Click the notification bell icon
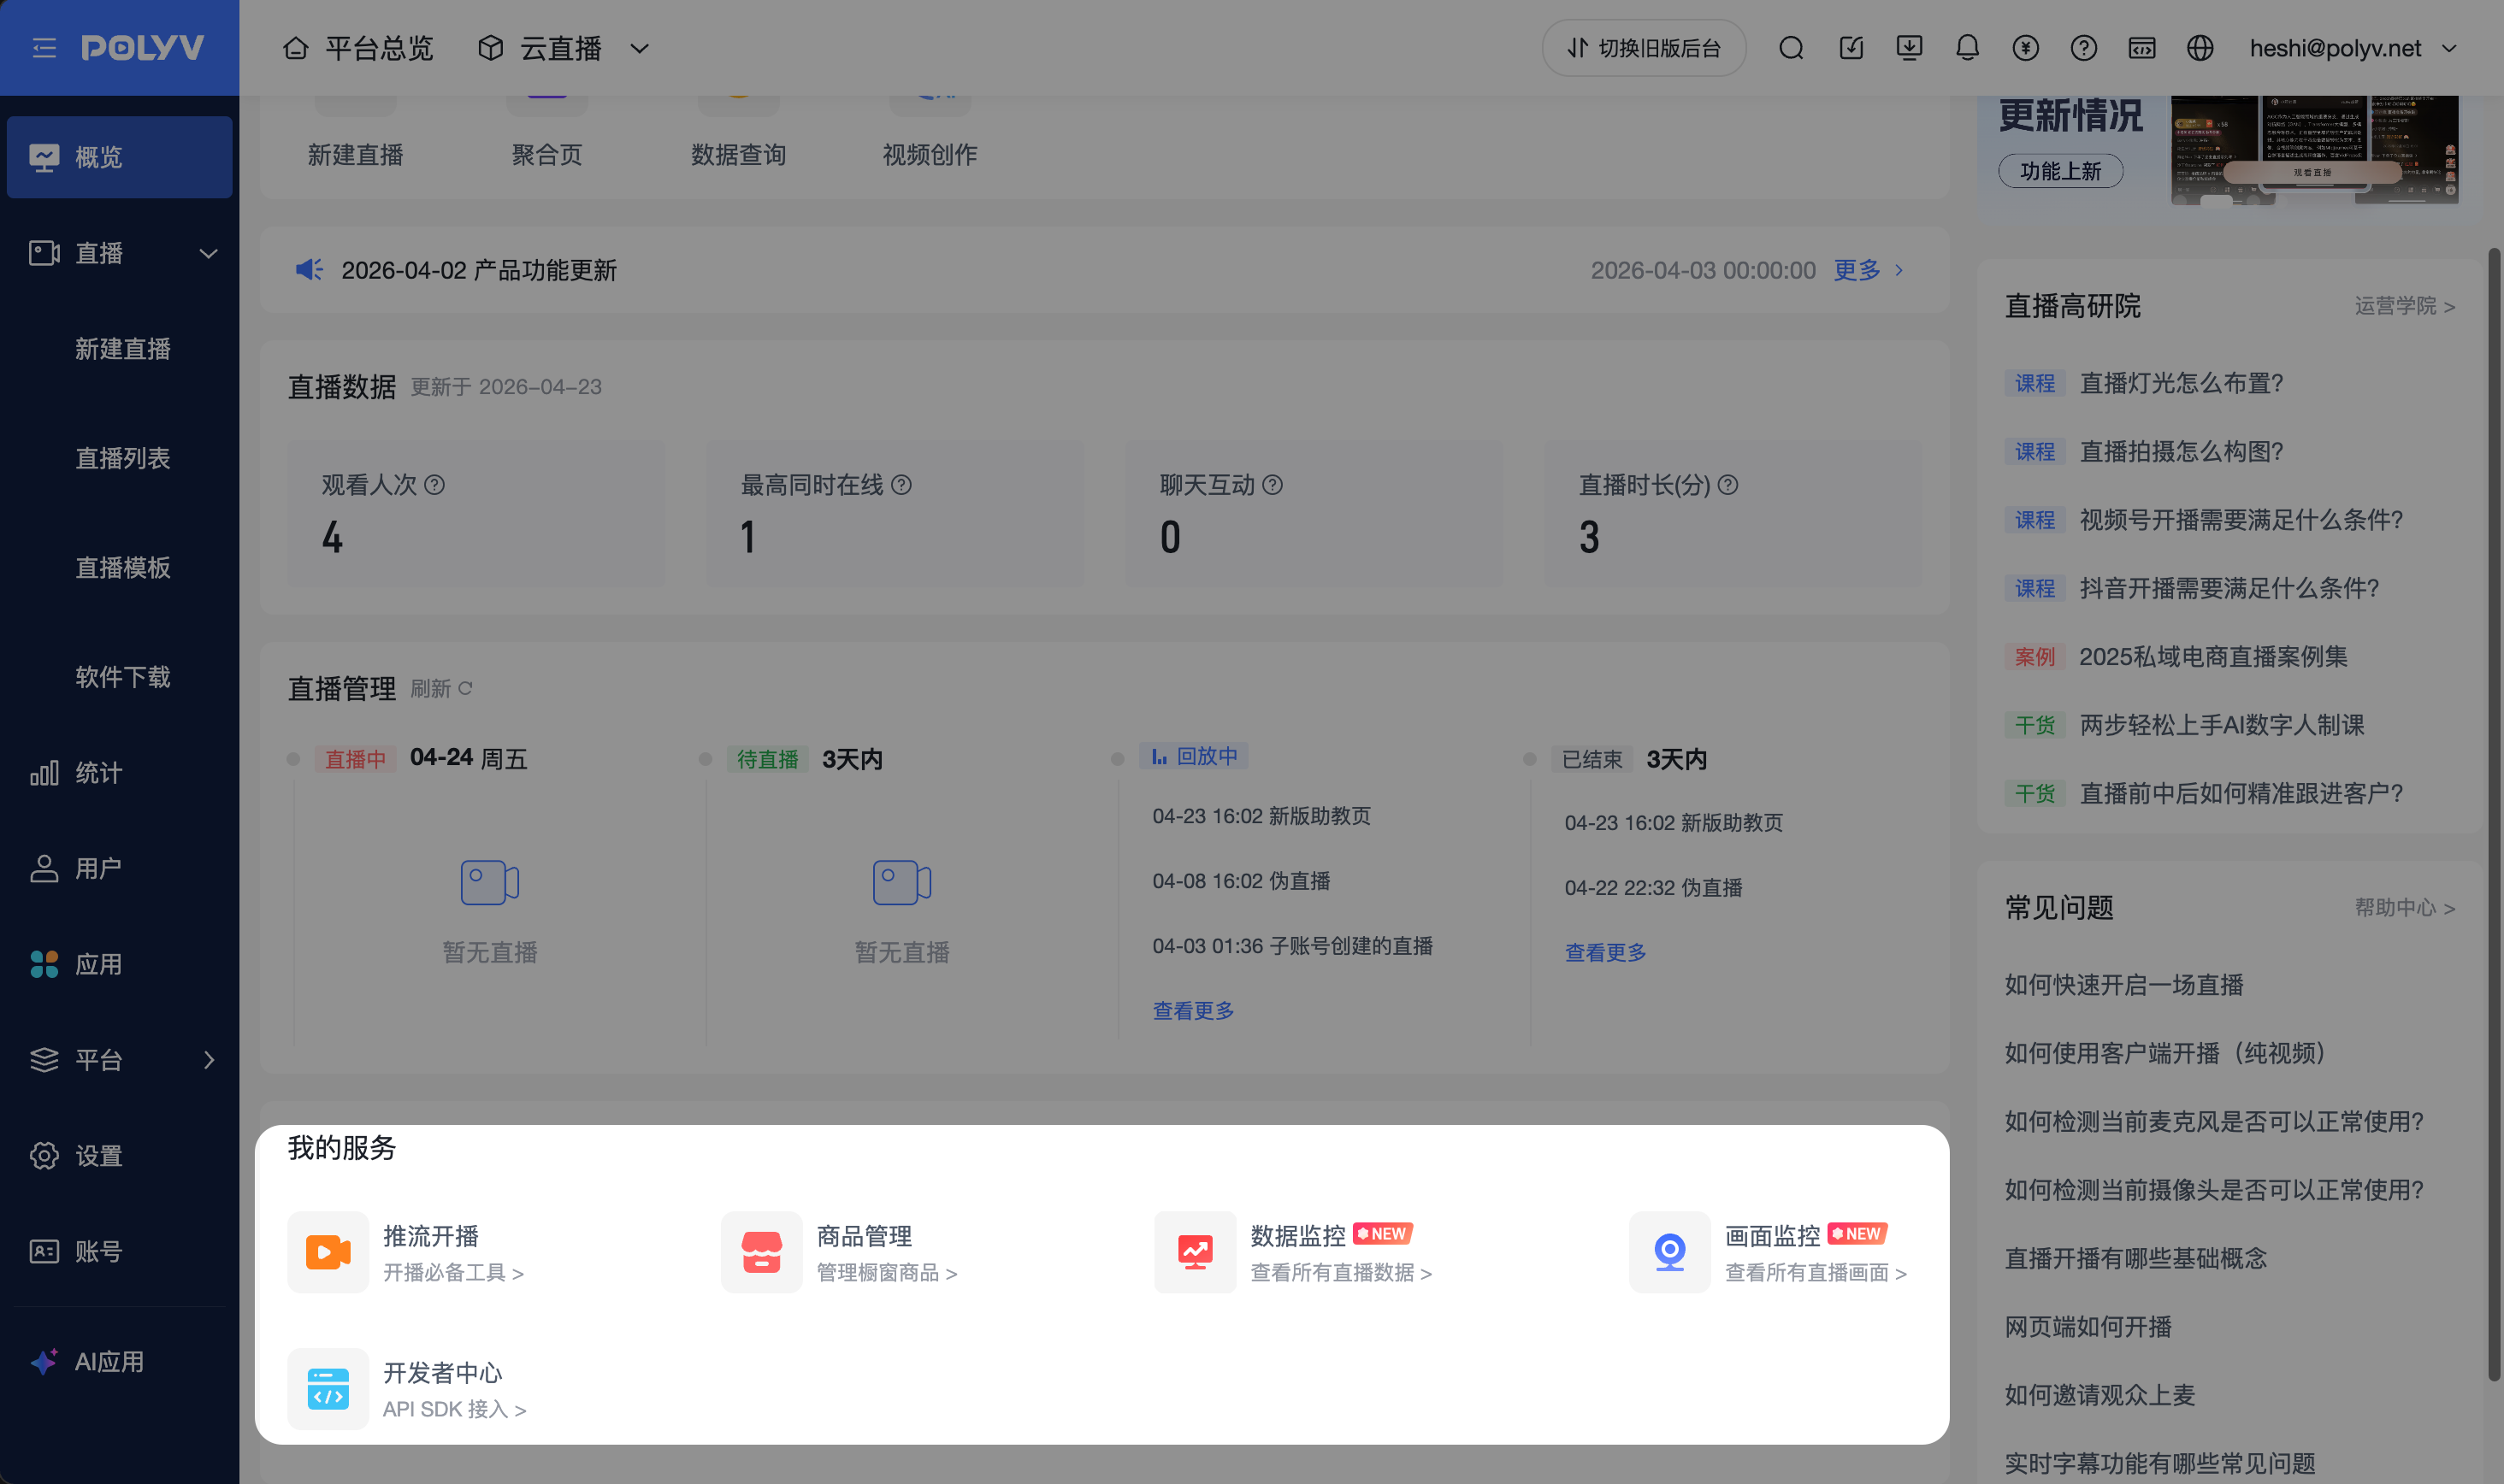 pyautogui.click(x=1967, y=48)
